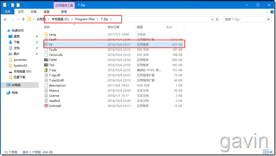The height and width of the screenshot is (156, 276).
Task: Go up one folder level arrow
Action: 24,20
